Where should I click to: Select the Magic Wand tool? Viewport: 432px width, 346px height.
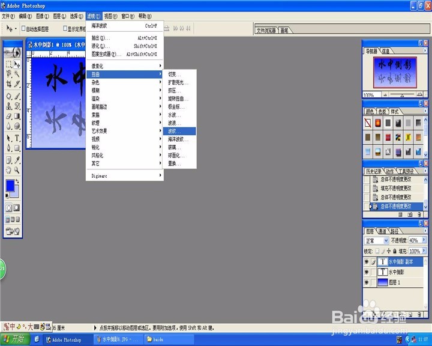tap(17, 73)
